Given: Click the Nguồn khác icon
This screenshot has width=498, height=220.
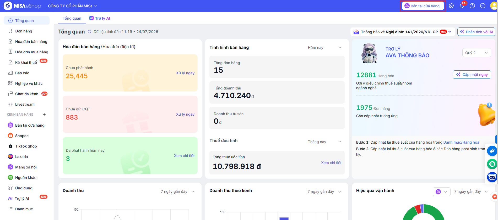Looking at the screenshot, I should (x=10, y=178).
